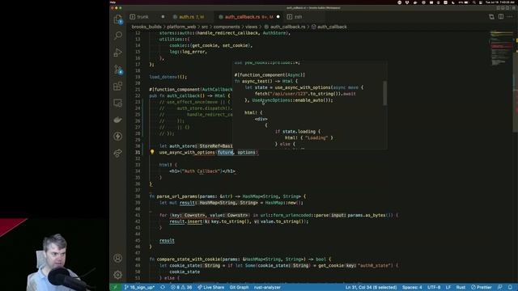Open the Explorer view in the activity bar
Viewport: 518px width, 291px height.
pos(118,19)
